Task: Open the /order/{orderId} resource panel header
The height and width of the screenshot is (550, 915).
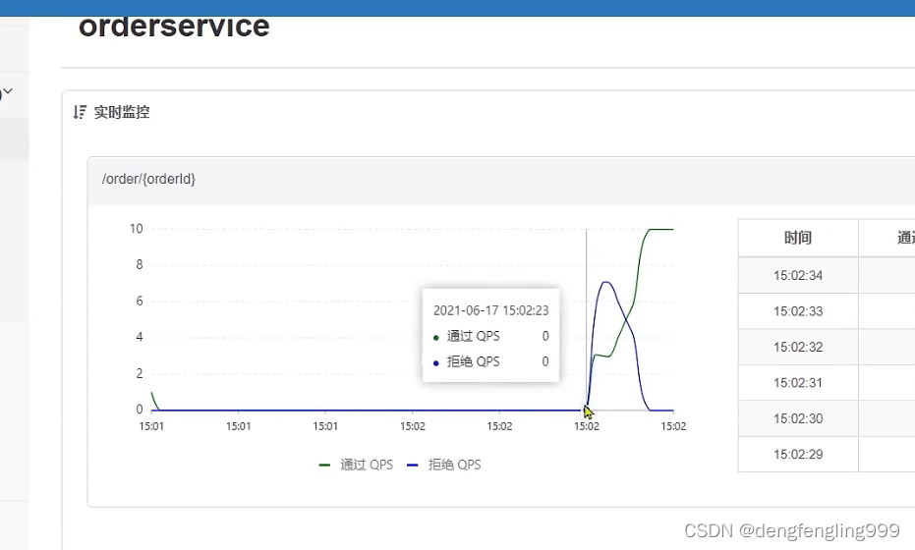Action: click(149, 180)
